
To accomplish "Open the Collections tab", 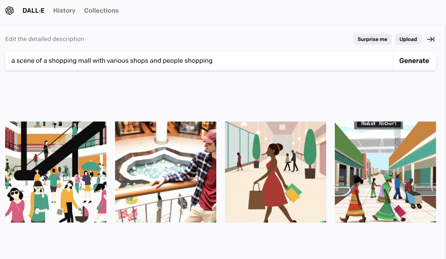I will click(101, 11).
